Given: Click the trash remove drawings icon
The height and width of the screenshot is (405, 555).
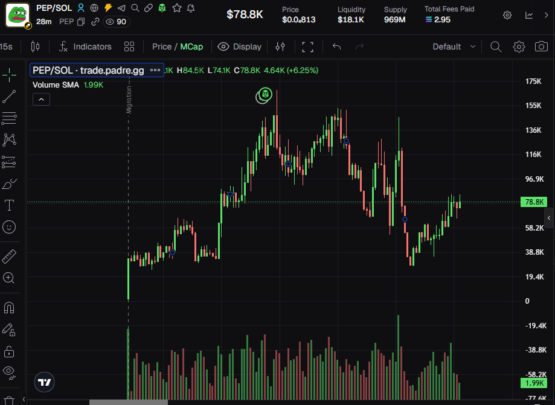Looking at the screenshot, I should pos(9,400).
